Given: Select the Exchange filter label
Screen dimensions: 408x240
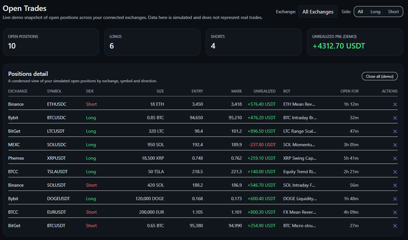Looking at the screenshot, I should [286, 12].
